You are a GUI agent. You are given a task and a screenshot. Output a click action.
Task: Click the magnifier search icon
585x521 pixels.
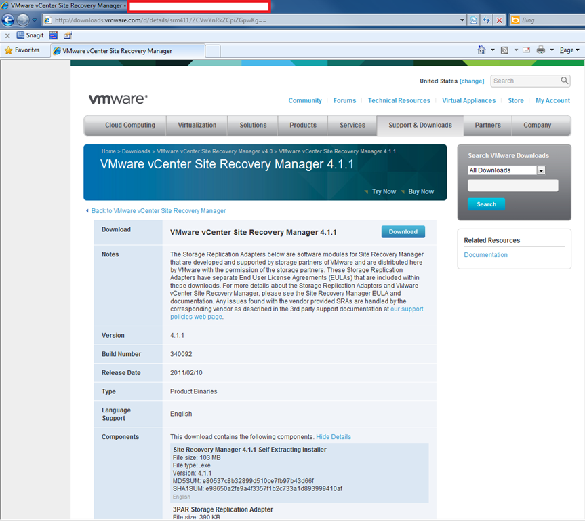pyautogui.click(x=565, y=81)
